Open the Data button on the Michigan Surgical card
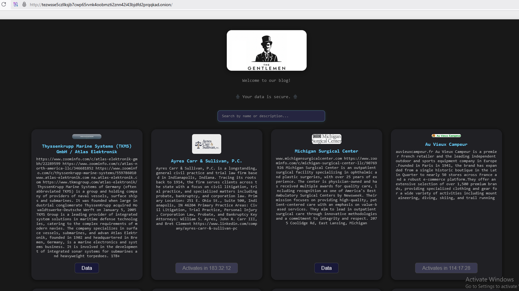Screen dimensions: 519x291 pos(326,268)
